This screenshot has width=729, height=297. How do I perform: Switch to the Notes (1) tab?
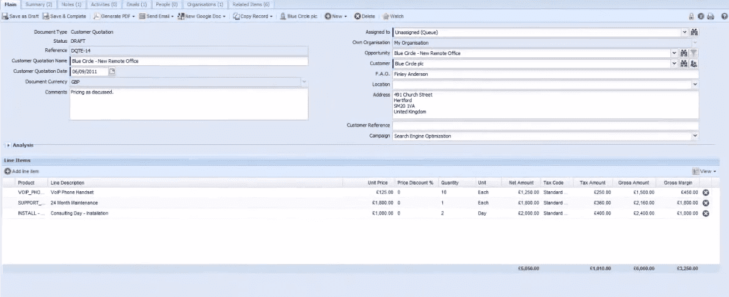pos(70,4)
